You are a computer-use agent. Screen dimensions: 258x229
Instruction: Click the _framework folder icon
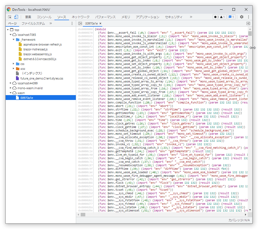click(18, 40)
